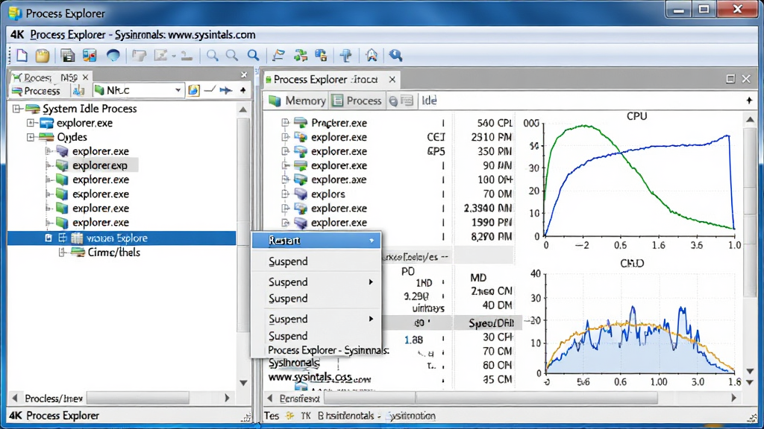Select the highlighted vraan Explore tree row
Screen dimensions: 764x429
(x=122, y=238)
